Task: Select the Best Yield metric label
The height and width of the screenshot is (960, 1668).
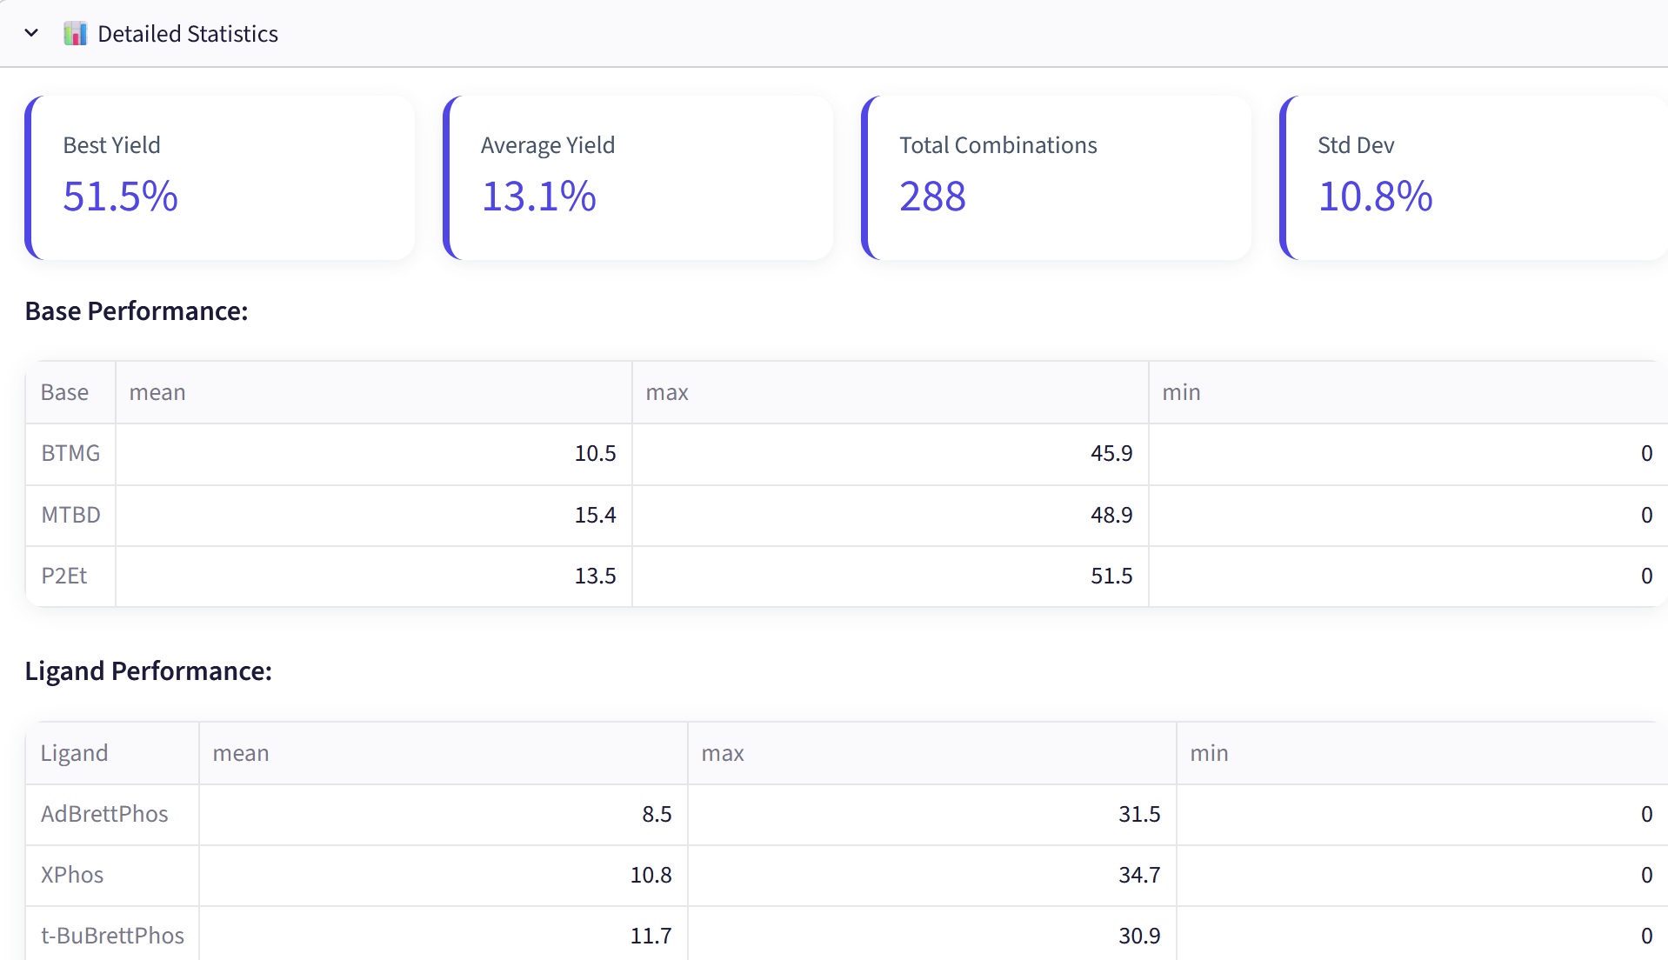Action: click(111, 145)
